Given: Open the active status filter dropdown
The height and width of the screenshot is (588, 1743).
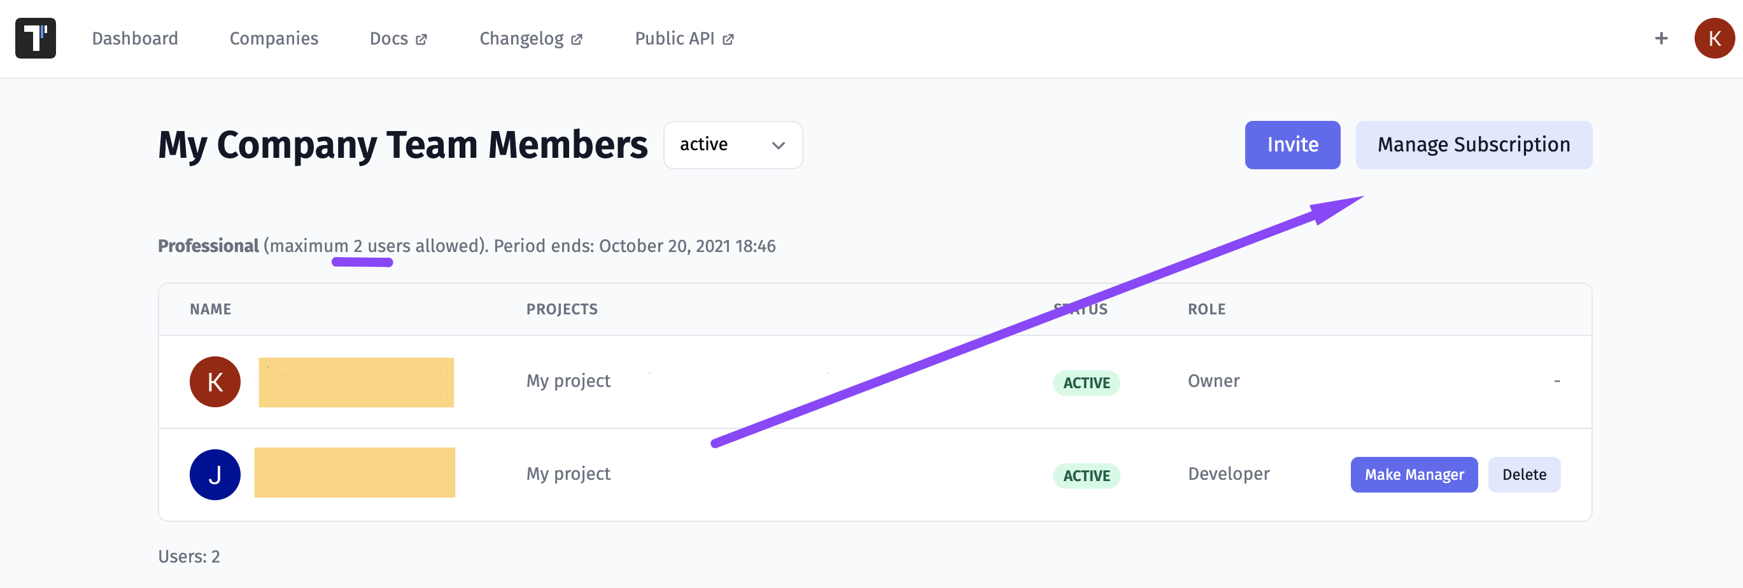Looking at the screenshot, I should pyautogui.click(x=733, y=145).
